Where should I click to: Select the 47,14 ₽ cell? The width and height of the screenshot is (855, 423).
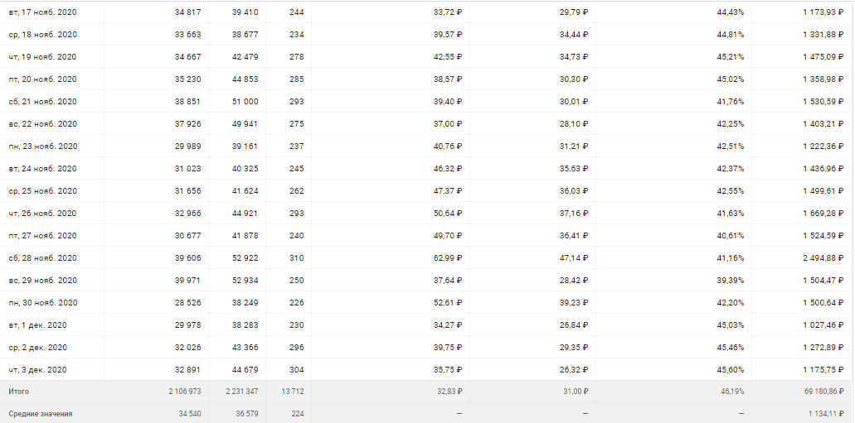click(x=573, y=258)
